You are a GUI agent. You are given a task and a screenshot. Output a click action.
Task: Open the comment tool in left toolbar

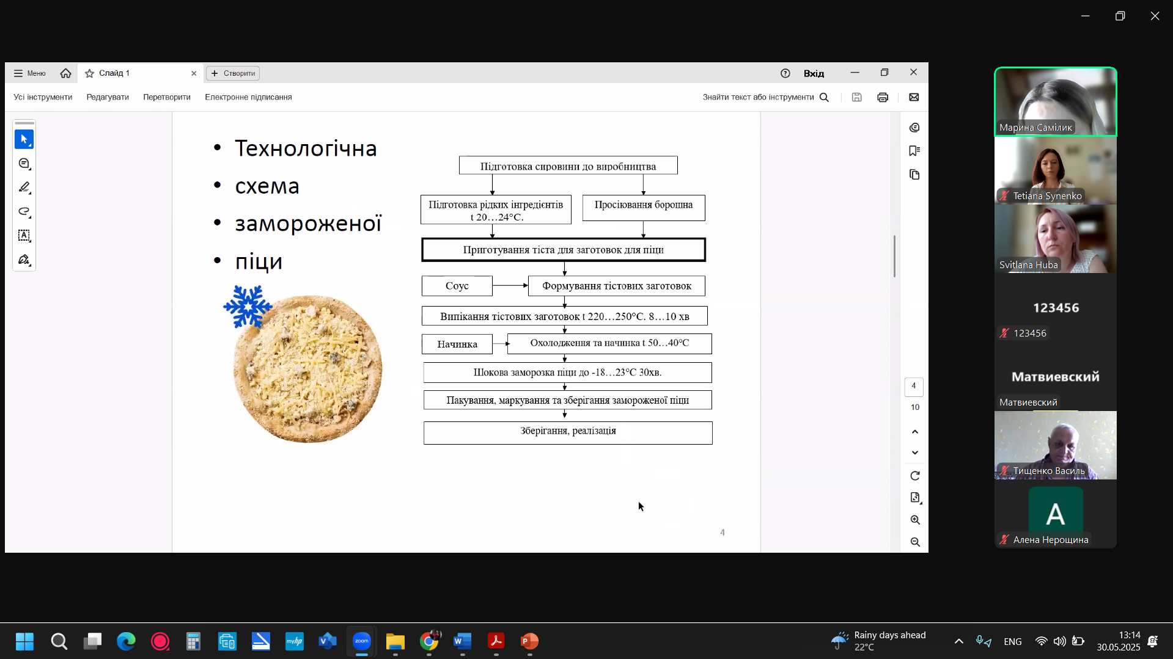24,164
